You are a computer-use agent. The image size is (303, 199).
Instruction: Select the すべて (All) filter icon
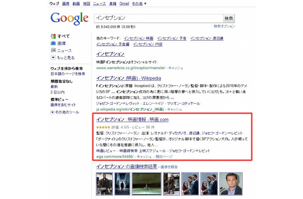(53, 36)
